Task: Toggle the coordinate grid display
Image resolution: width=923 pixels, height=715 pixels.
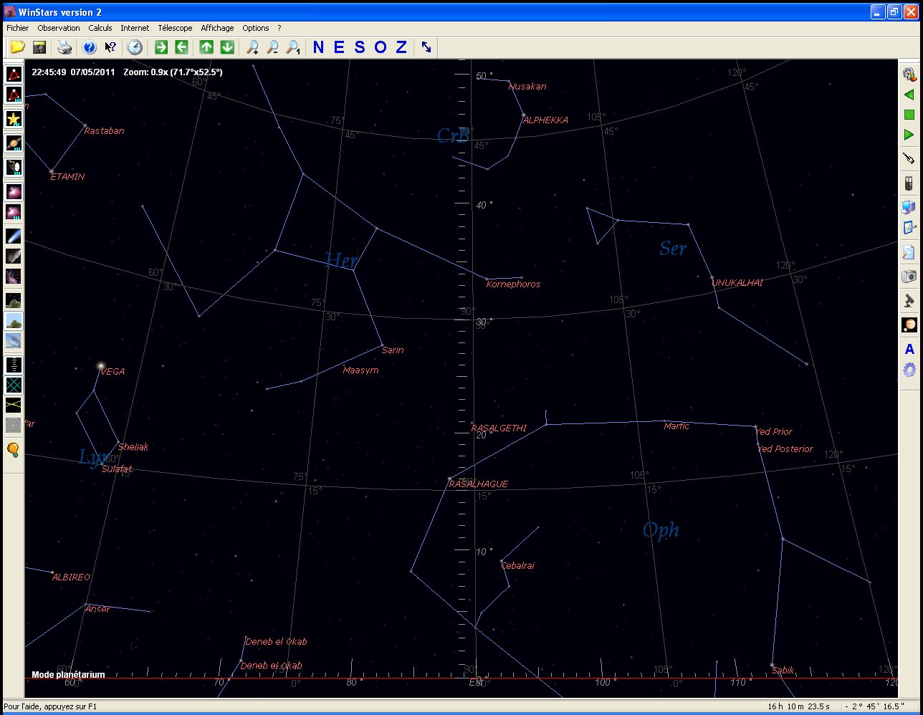Action: pos(14,385)
